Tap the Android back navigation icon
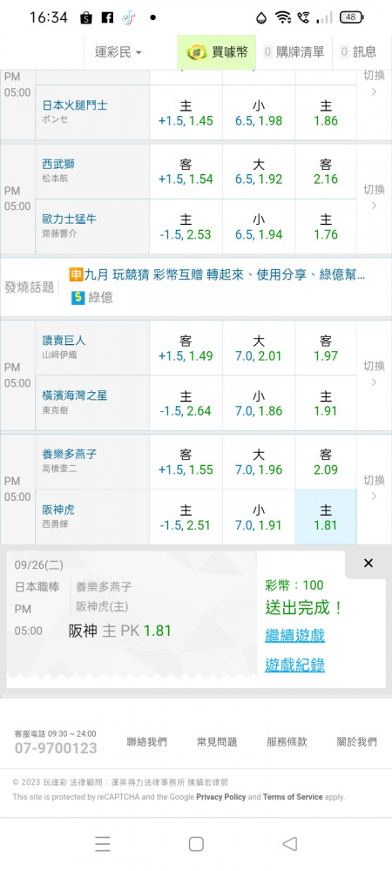This screenshot has width=392, height=871. coord(290,844)
